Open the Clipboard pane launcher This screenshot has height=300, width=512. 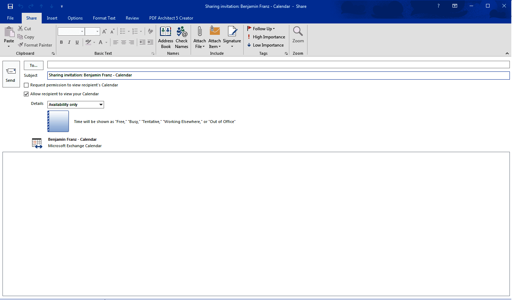pyautogui.click(x=53, y=54)
